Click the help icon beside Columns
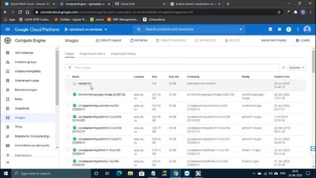Viewport: 316px width, 178px height. [x=283, y=68]
